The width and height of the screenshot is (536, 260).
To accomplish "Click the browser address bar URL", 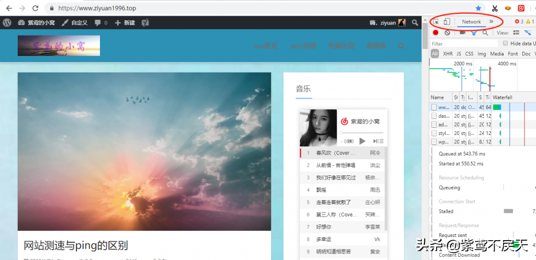I will point(97,8).
